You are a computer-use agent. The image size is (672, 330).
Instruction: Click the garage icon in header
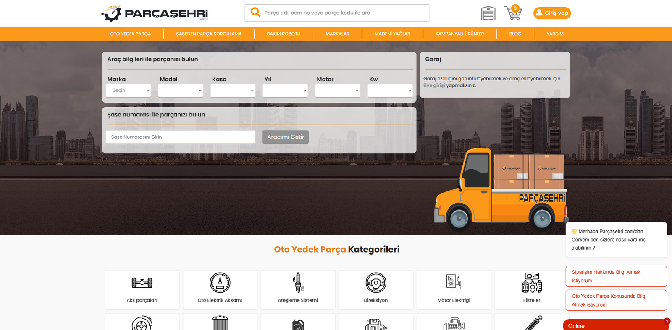[488, 13]
